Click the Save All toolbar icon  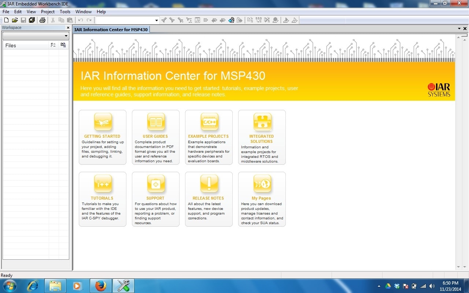click(32, 20)
